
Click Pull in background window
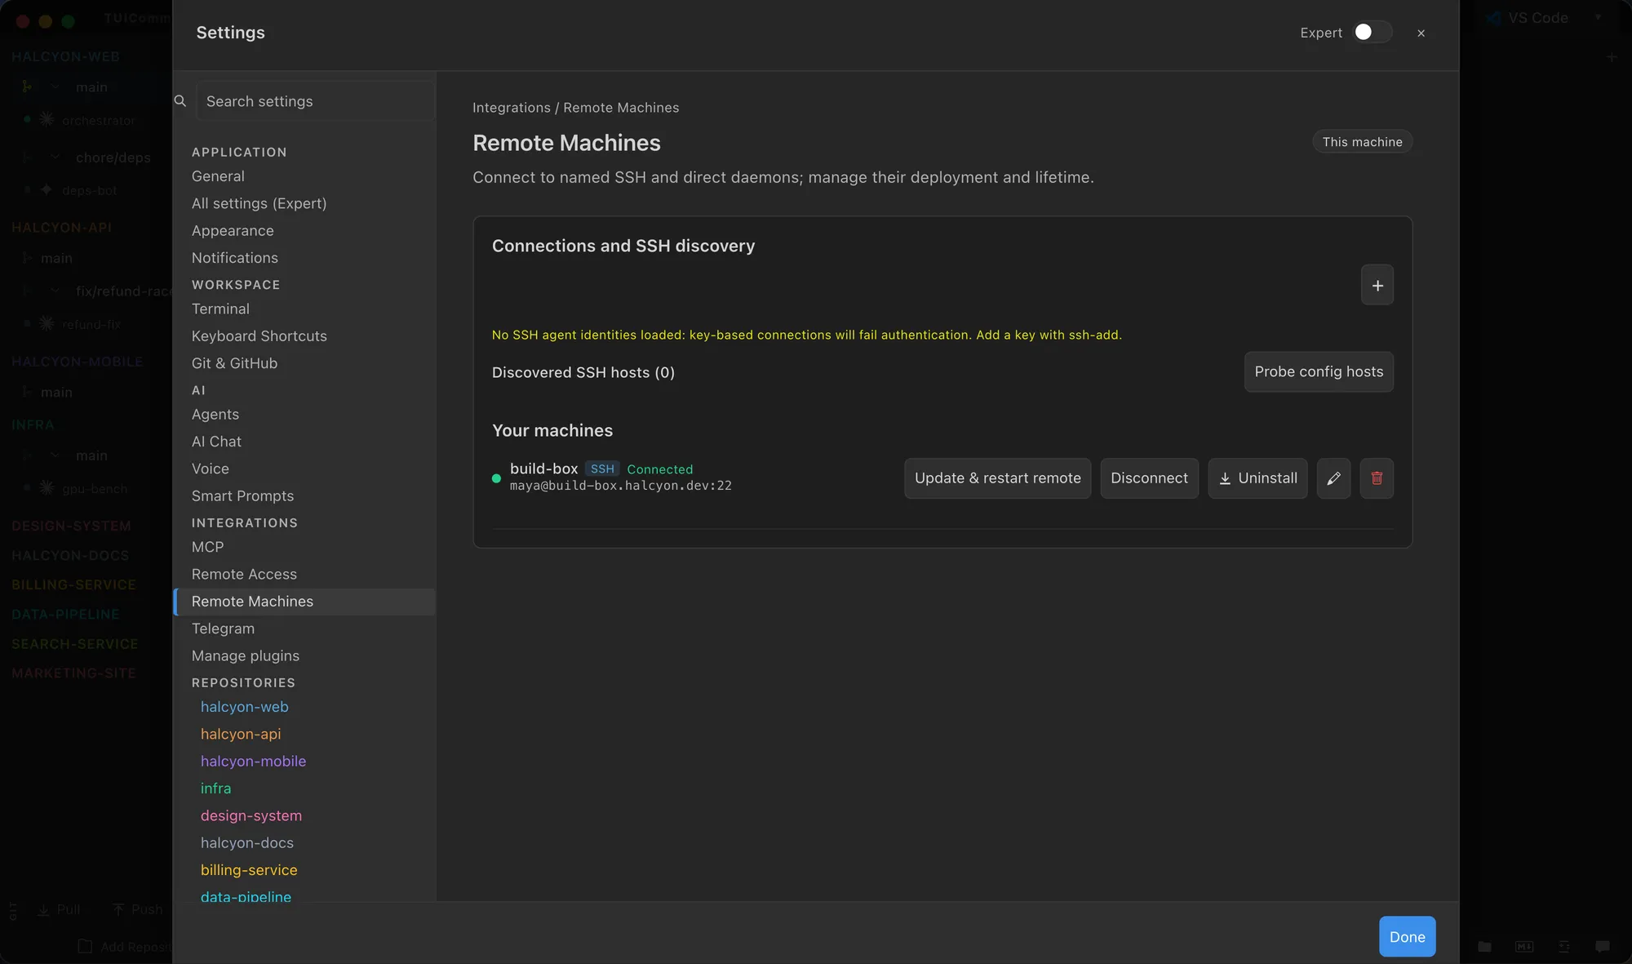click(58, 909)
